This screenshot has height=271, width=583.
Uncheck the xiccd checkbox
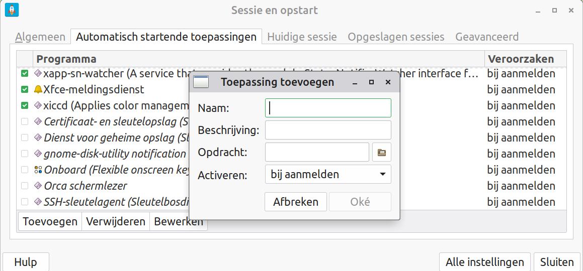pyautogui.click(x=25, y=106)
